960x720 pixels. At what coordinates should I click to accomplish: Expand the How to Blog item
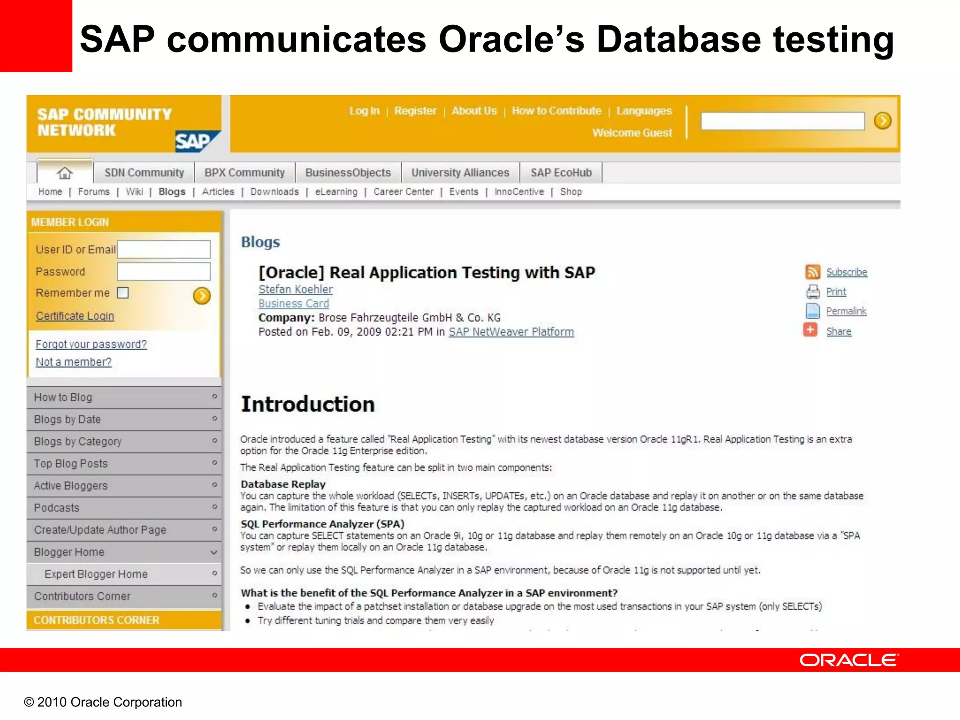pos(124,397)
